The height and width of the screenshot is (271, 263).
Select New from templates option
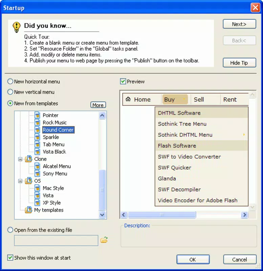tap(10, 103)
